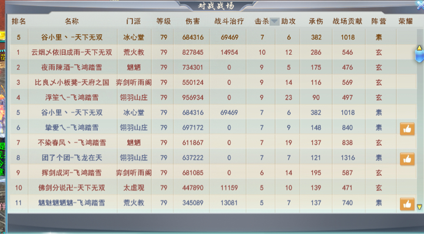This screenshot has width=424, height=234.
Task: Like the player 团了个团-飞龙在天
Action: (407, 159)
